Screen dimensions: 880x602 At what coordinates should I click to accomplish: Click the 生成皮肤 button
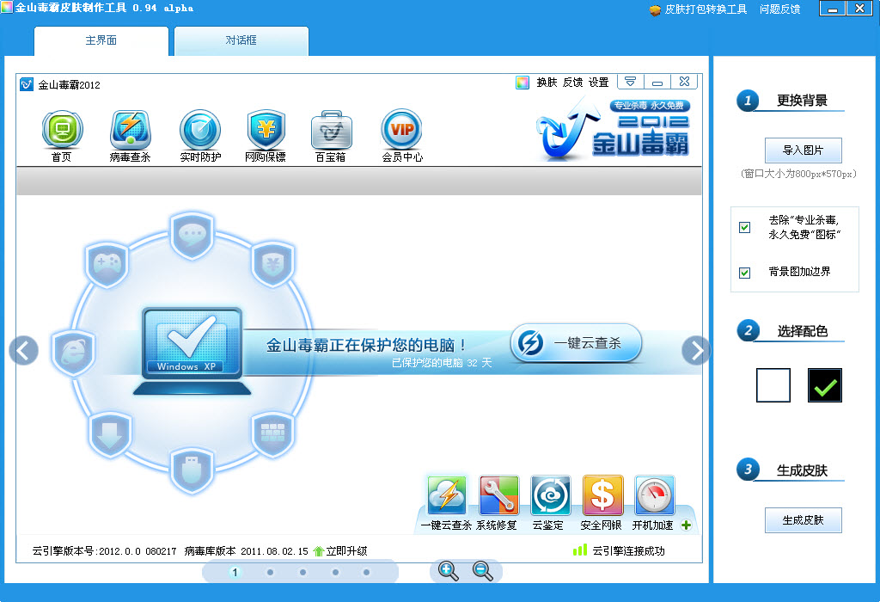pyautogui.click(x=804, y=520)
